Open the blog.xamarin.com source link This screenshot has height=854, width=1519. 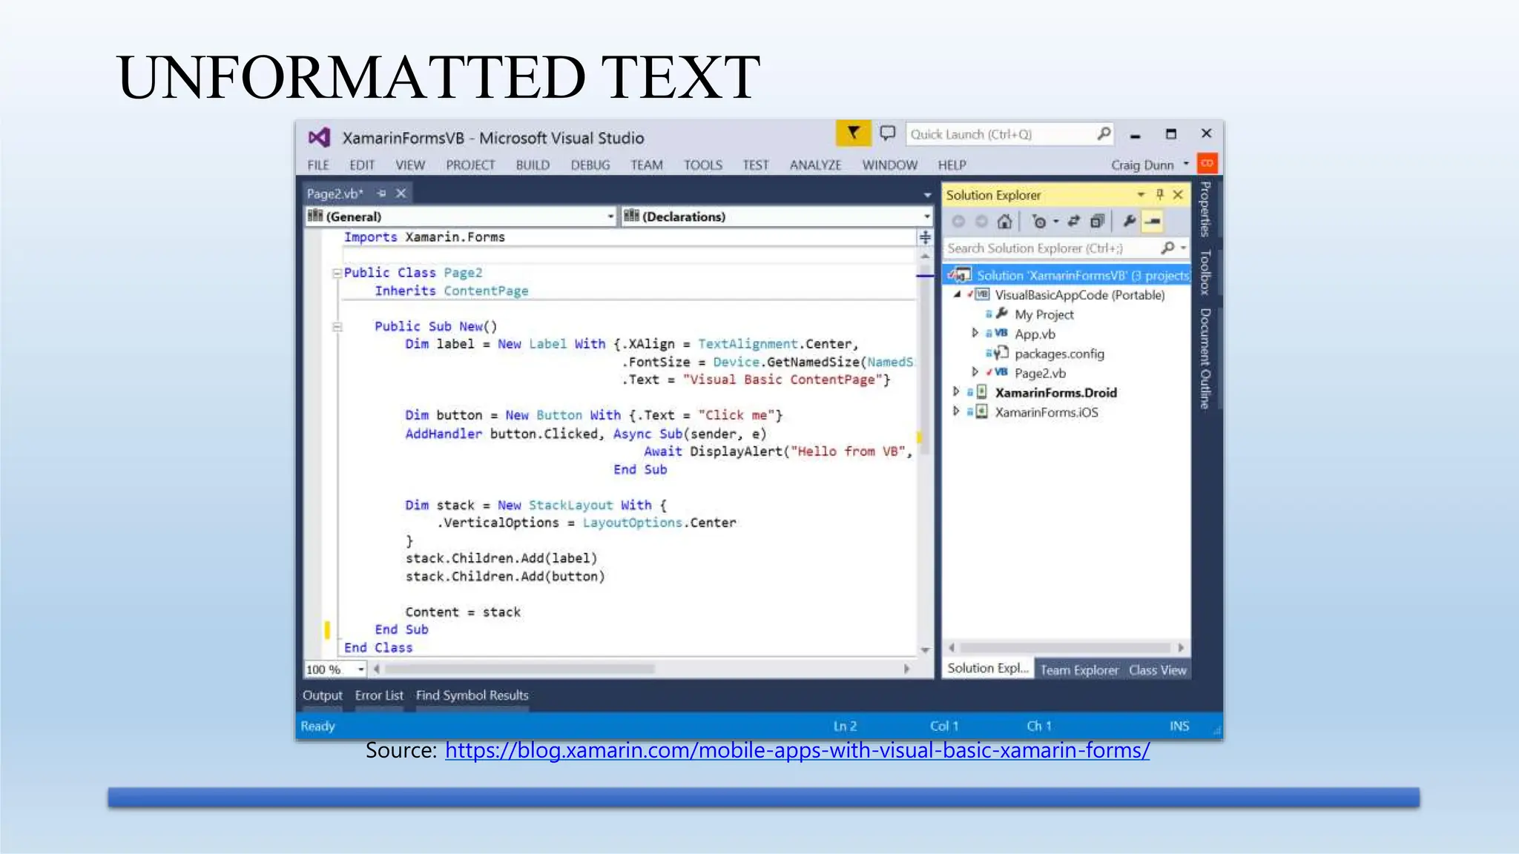tap(797, 750)
